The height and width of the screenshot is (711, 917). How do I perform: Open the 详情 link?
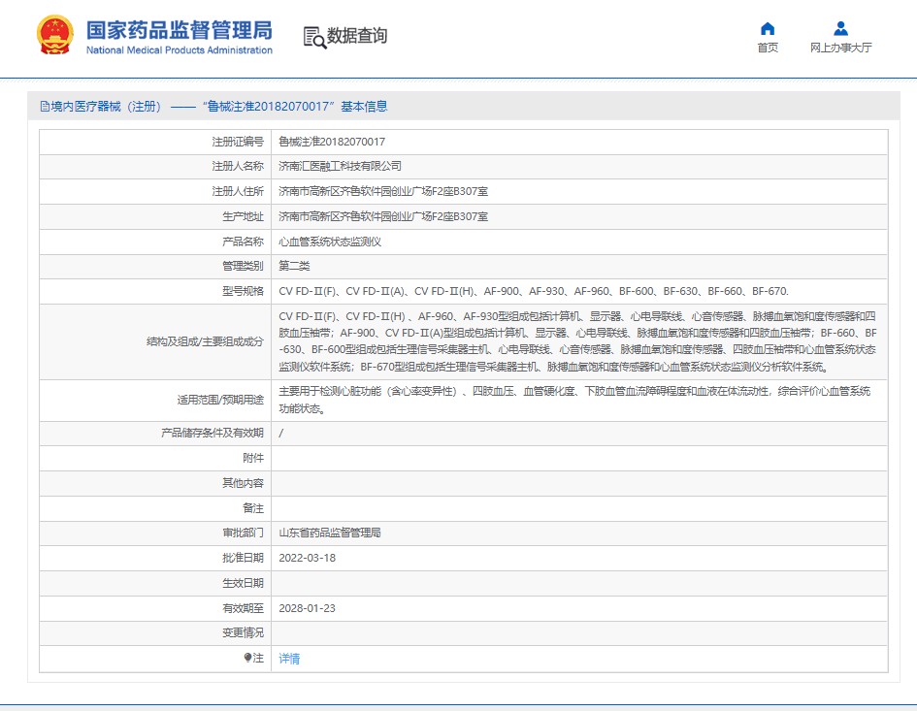[289, 659]
